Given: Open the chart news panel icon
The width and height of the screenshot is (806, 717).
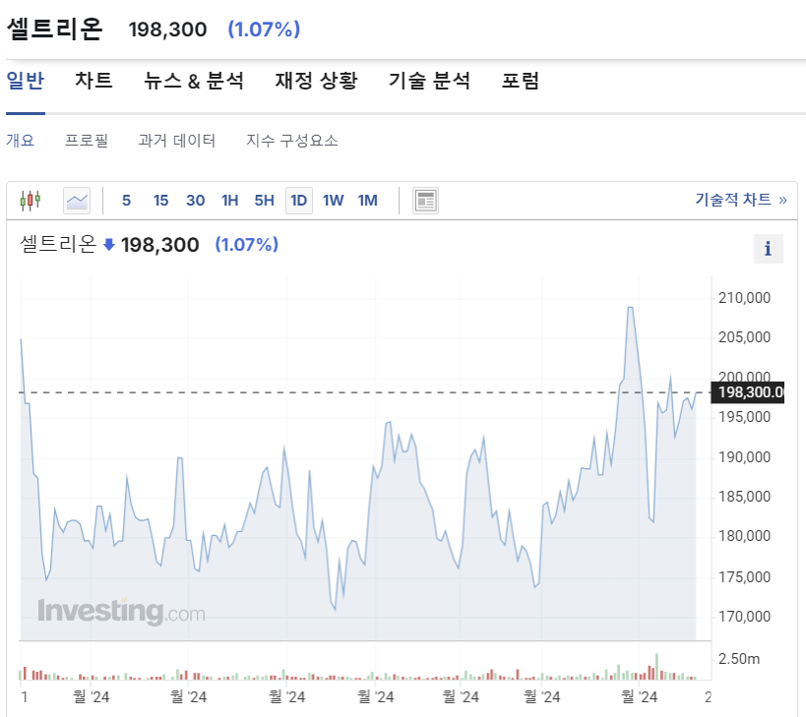Looking at the screenshot, I should 424,200.
